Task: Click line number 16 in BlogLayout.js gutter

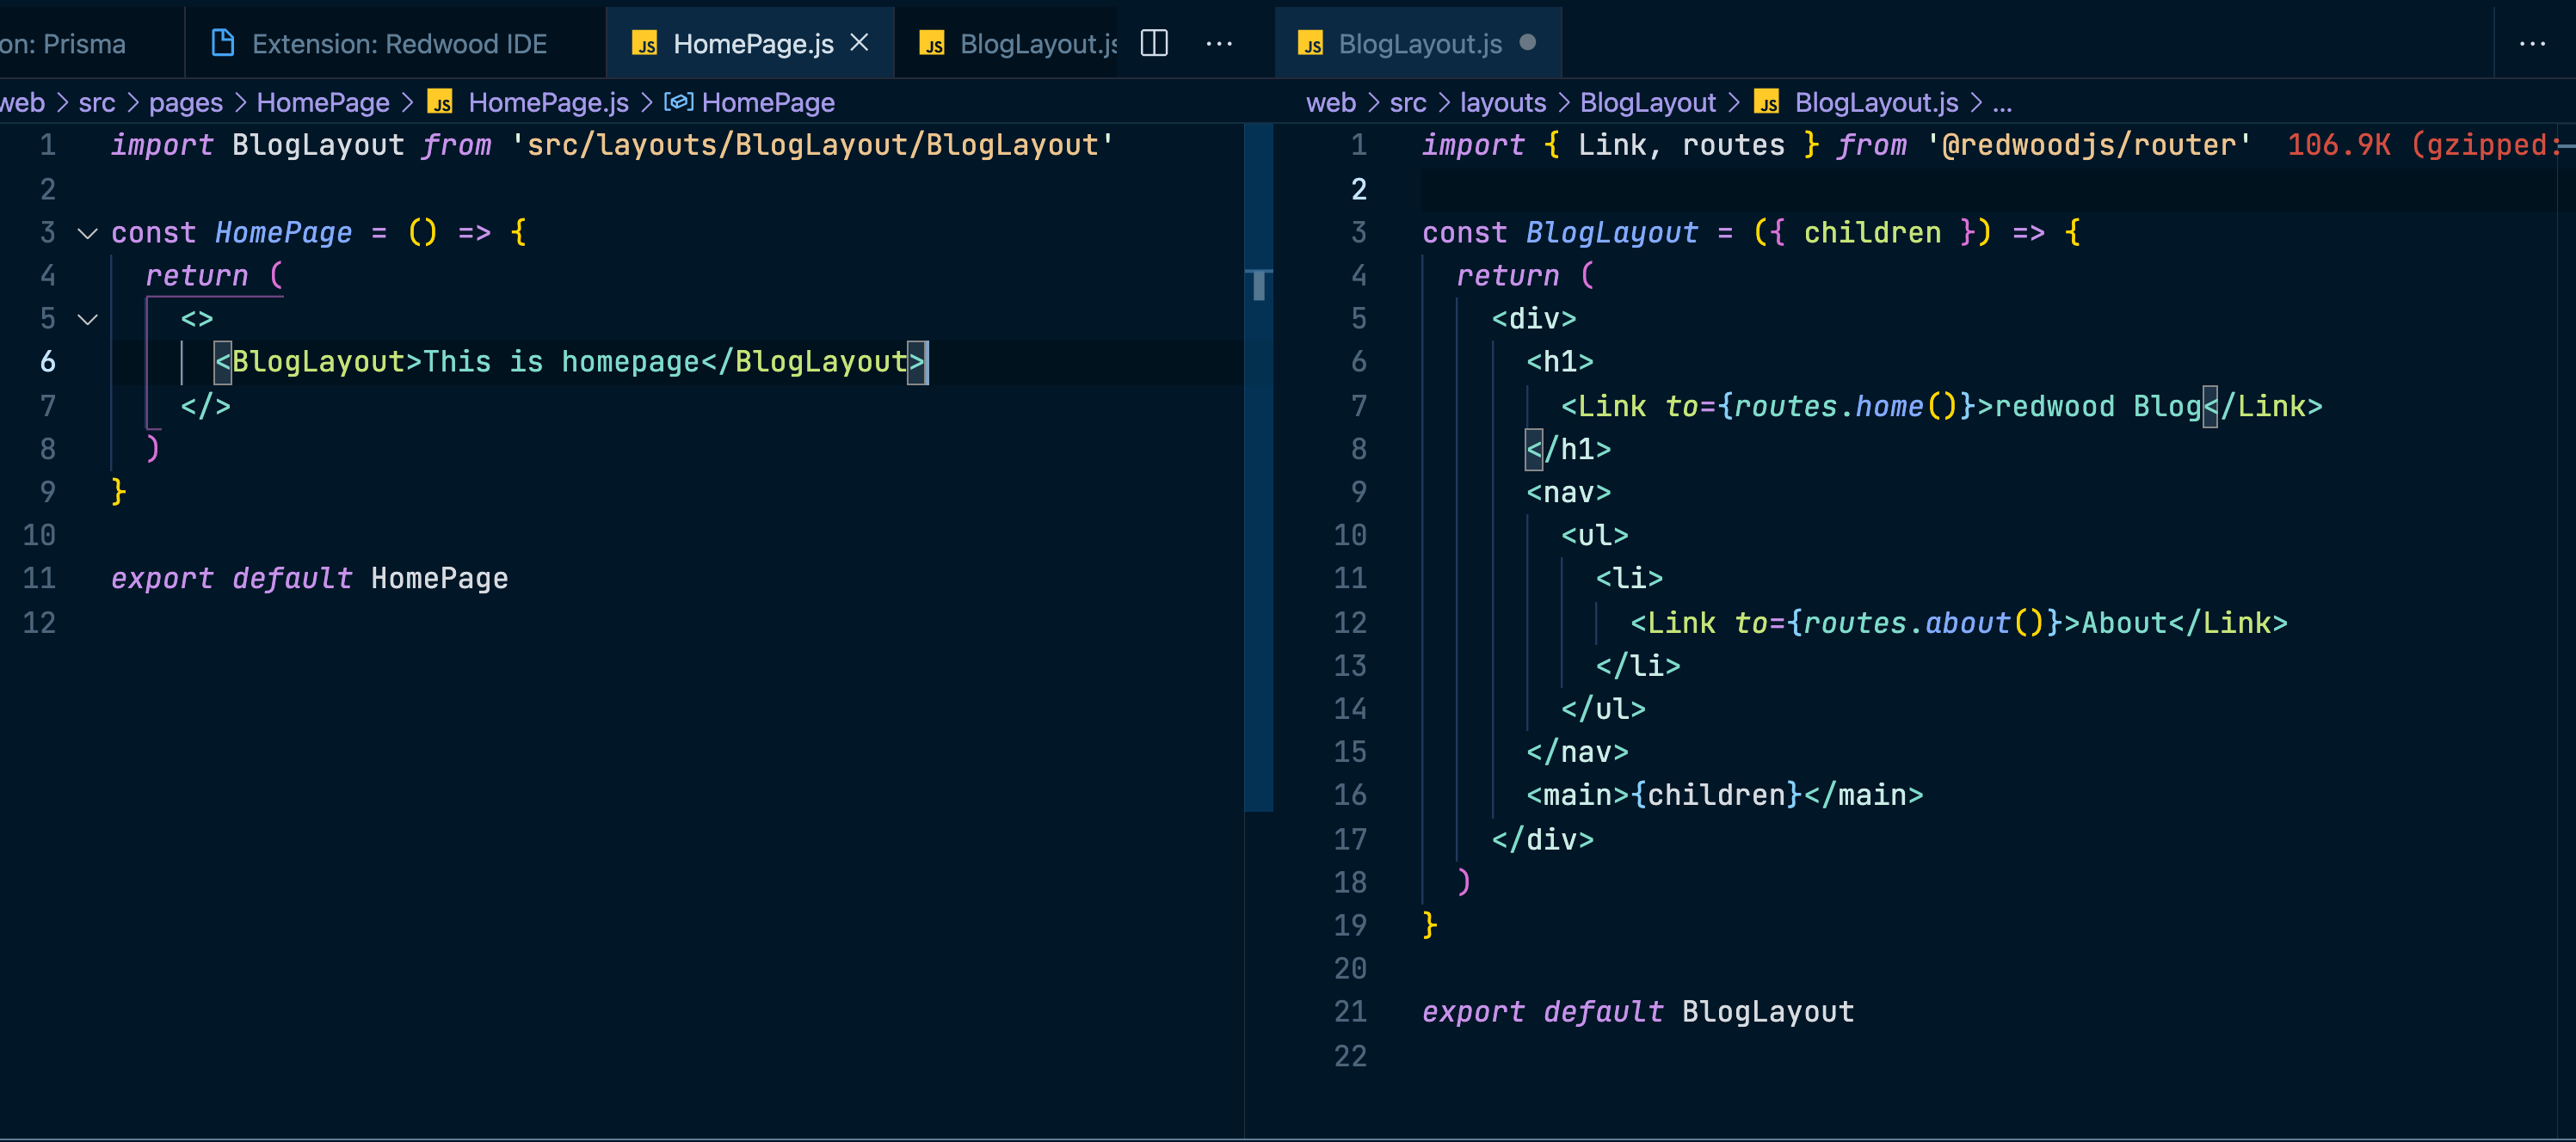Action: [x=1349, y=795]
